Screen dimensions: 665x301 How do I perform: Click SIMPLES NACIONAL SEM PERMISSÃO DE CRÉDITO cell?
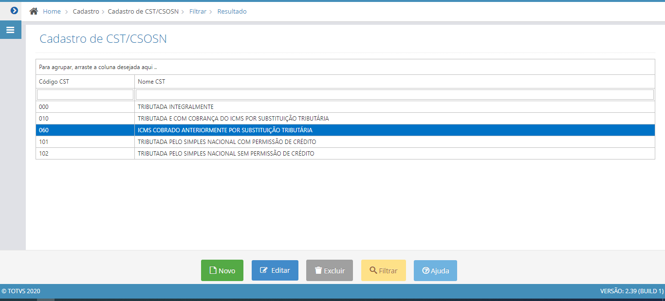[395, 154]
